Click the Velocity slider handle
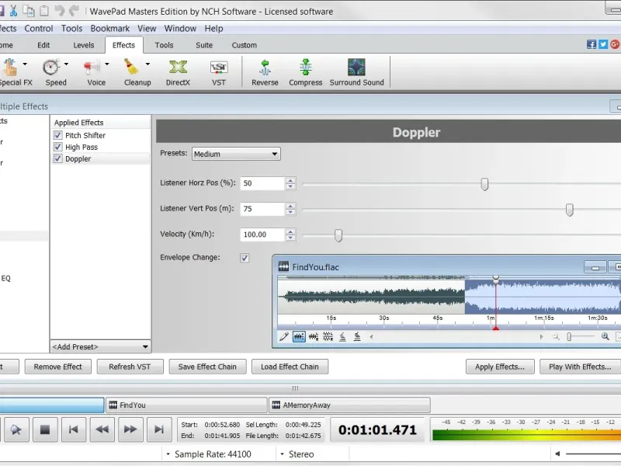 click(x=338, y=235)
